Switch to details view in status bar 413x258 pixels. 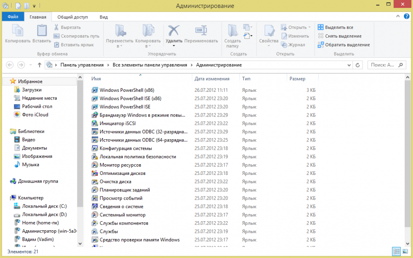click(x=396, y=251)
